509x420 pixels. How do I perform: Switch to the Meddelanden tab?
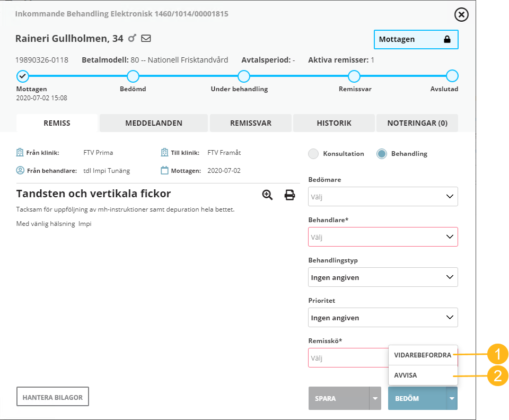click(x=154, y=123)
